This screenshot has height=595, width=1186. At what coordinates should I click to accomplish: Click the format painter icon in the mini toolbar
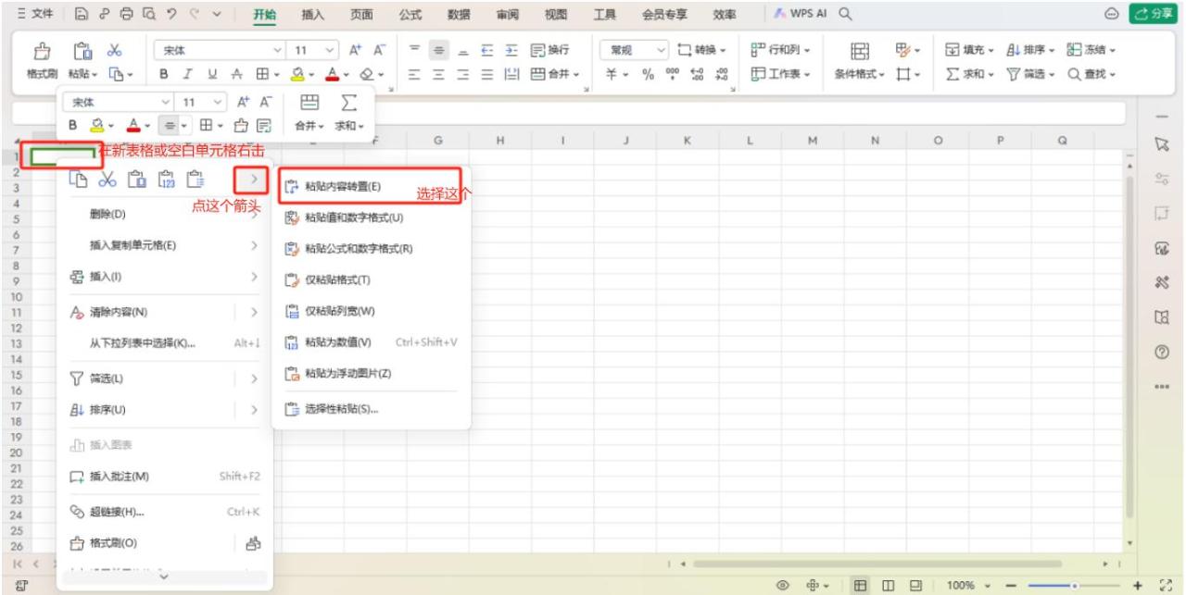coord(243,125)
